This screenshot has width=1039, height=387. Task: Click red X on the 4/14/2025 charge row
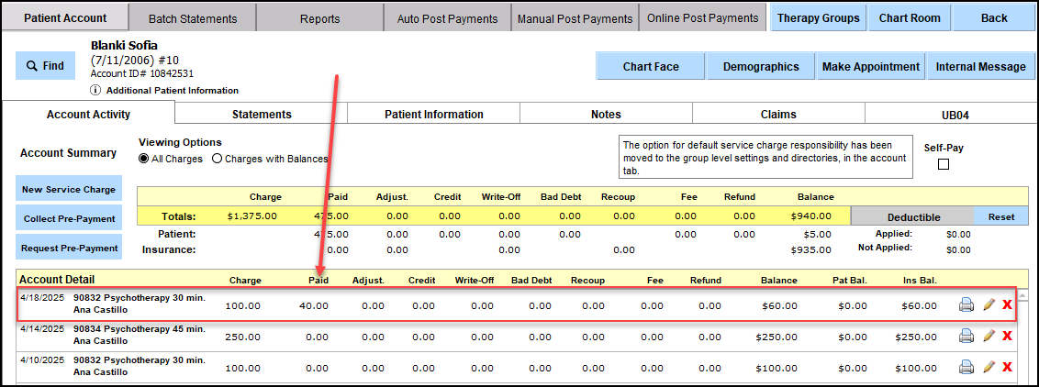(1007, 337)
